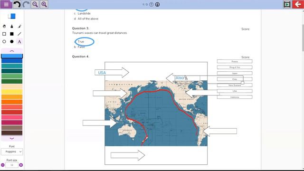Viewport: 304px width, 171px height.
Task: Pick the pink color swatch
Action: (12, 117)
